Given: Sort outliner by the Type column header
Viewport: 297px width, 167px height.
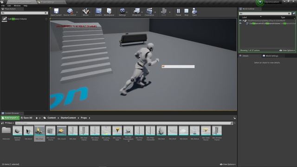Looking at the screenshot, I should [x=283, y=17].
